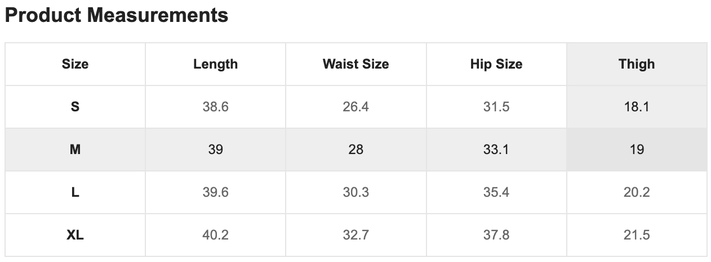Viewport: 711px width, 262px height.
Task: Select the L size row label
Action: click(x=75, y=192)
